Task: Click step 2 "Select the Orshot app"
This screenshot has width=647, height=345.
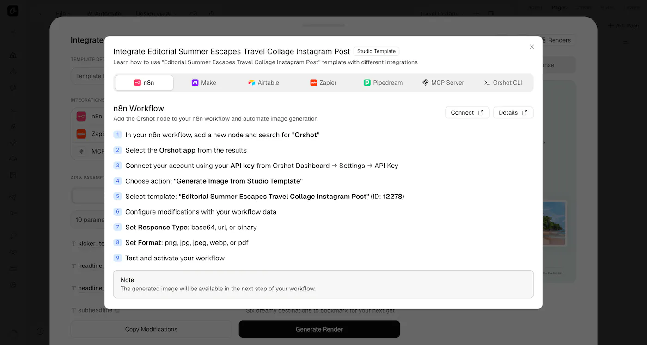Action: point(186,150)
